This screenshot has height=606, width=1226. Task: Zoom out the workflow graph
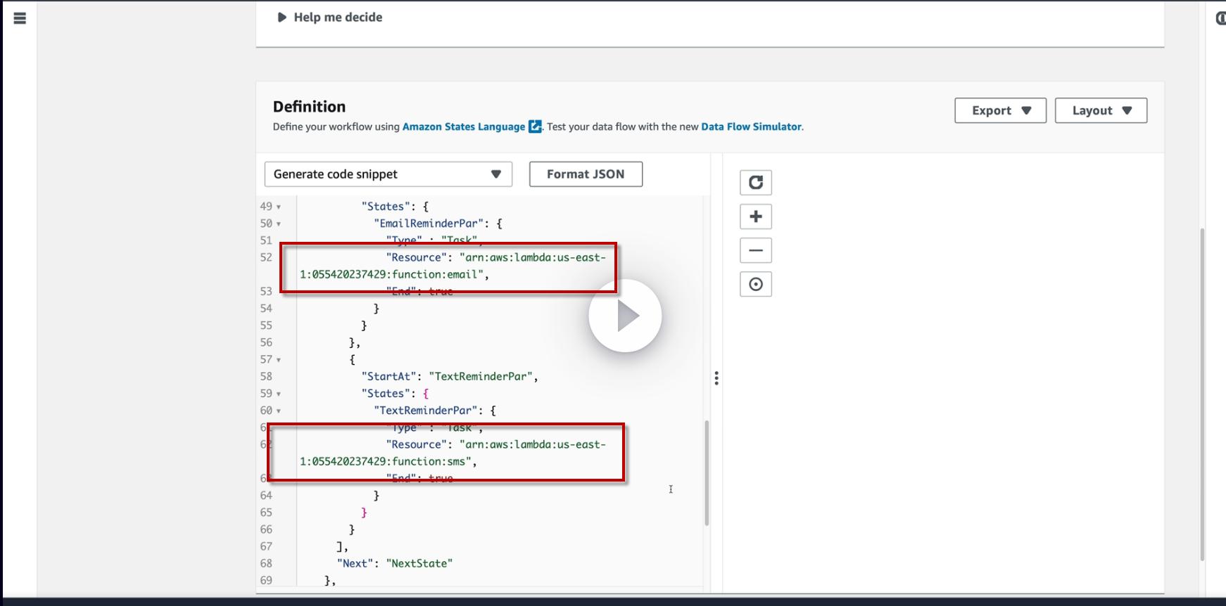(755, 250)
